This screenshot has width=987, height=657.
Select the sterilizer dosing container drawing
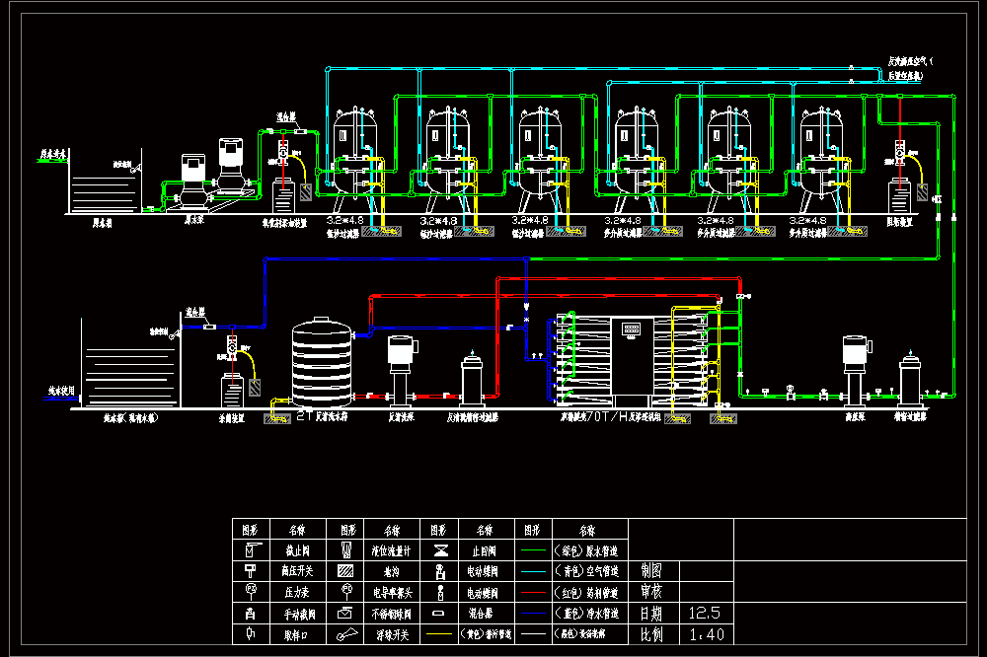coord(232,391)
